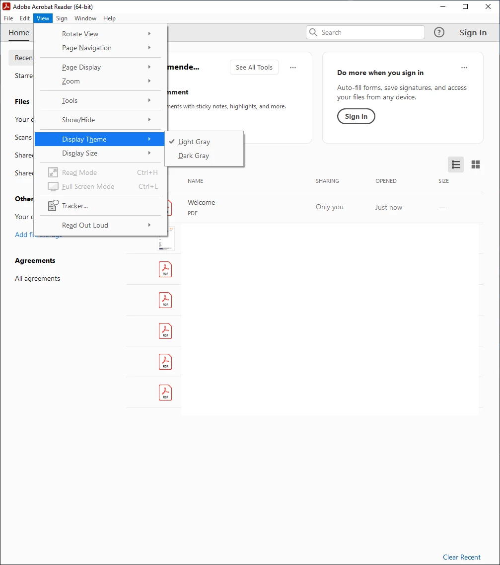Select Scans in the sidebar

click(x=23, y=137)
